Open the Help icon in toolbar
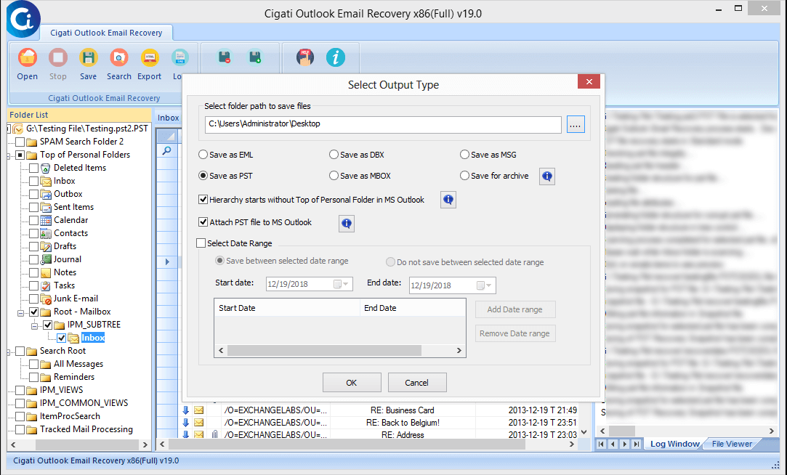Viewport: 787px width, 475px height. point(304,57)
